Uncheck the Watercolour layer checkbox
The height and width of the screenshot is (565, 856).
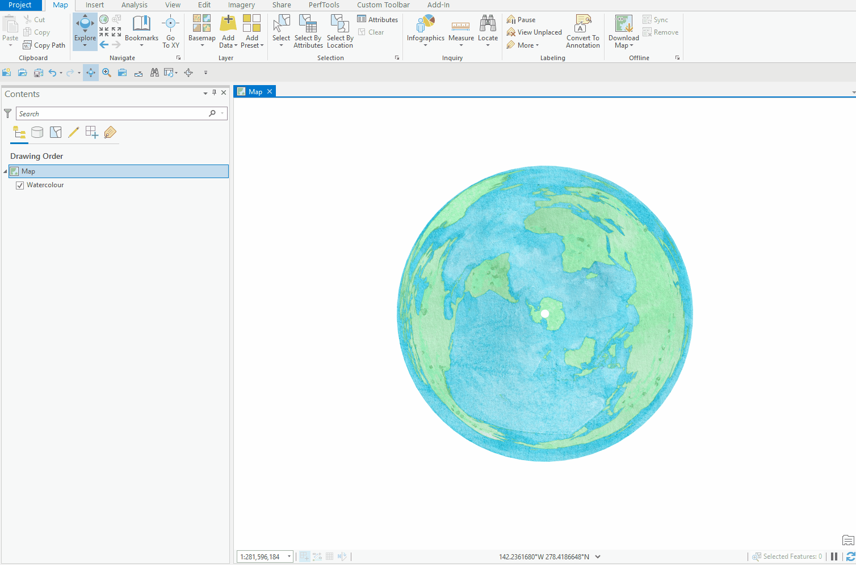pyautogui.click(x=20, y=185)
